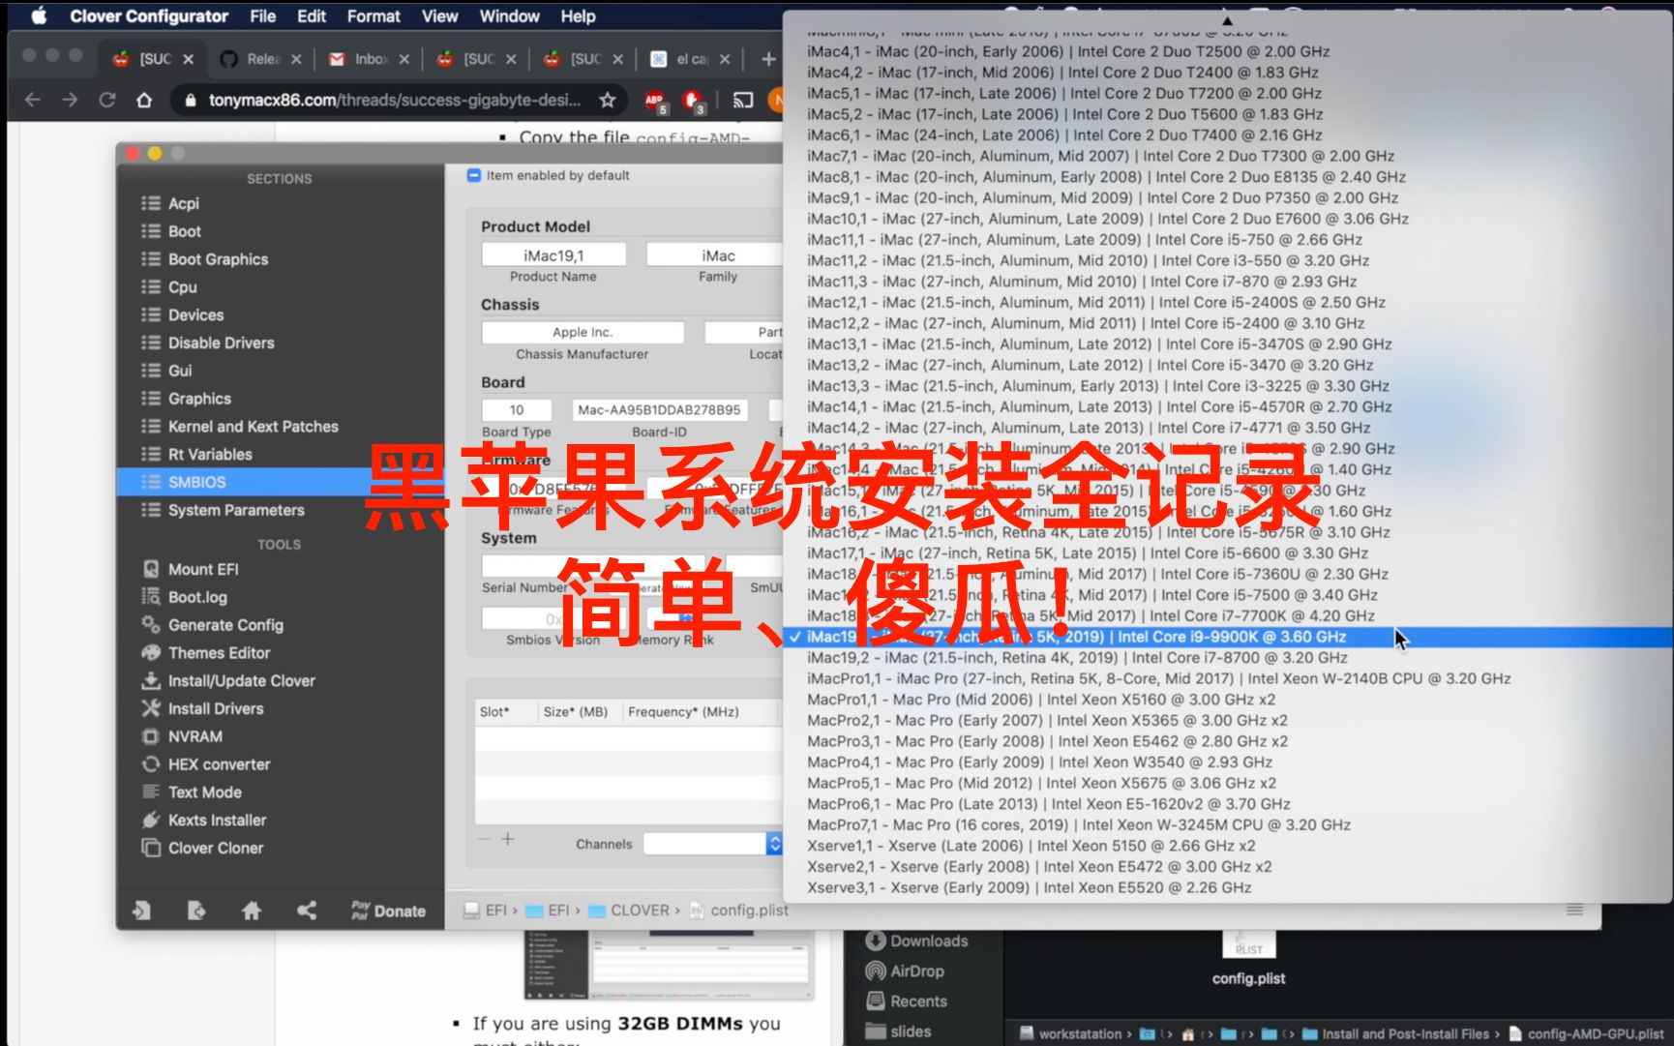This screenshot has width=1674, height=1046.
Task: Select the SMBIOS section
Action: click(279, 482)
